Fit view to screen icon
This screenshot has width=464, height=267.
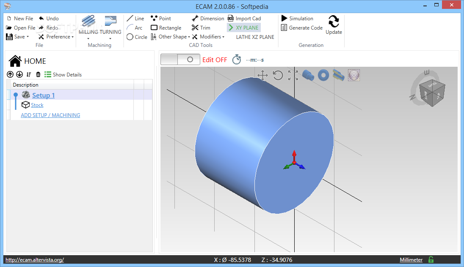[x=293, y=75]
